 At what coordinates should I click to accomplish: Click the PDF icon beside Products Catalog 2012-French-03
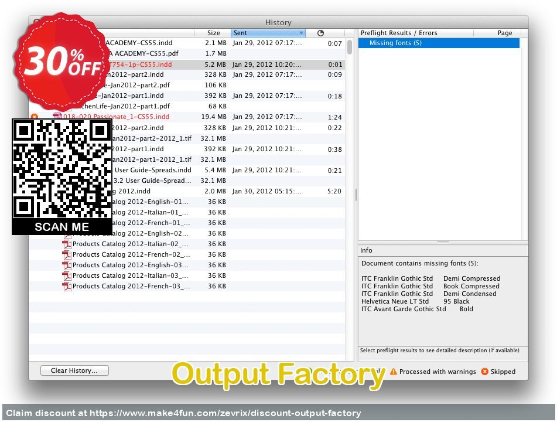point(66,286)
